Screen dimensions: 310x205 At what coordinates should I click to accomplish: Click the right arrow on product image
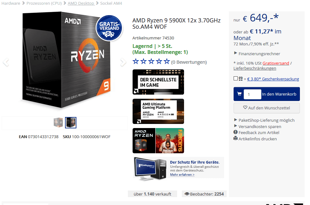pos(123,62)
